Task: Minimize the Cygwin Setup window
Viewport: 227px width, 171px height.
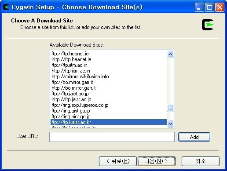Action: click(x=199, y=7)
